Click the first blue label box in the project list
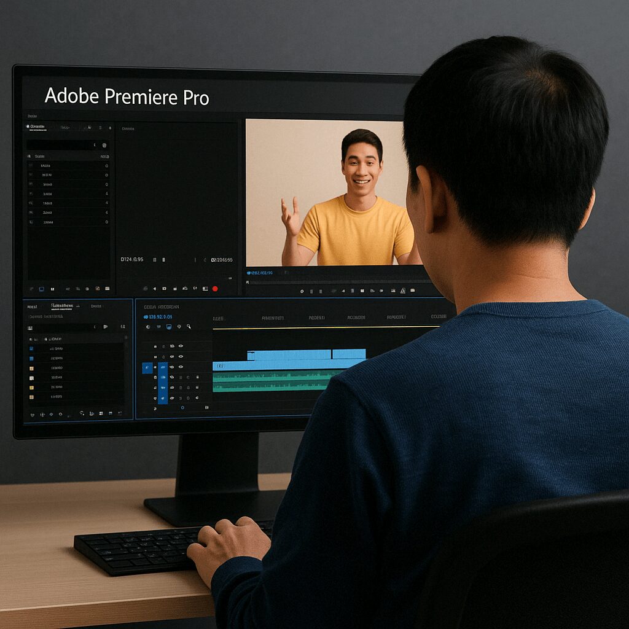 click(32, 348)
